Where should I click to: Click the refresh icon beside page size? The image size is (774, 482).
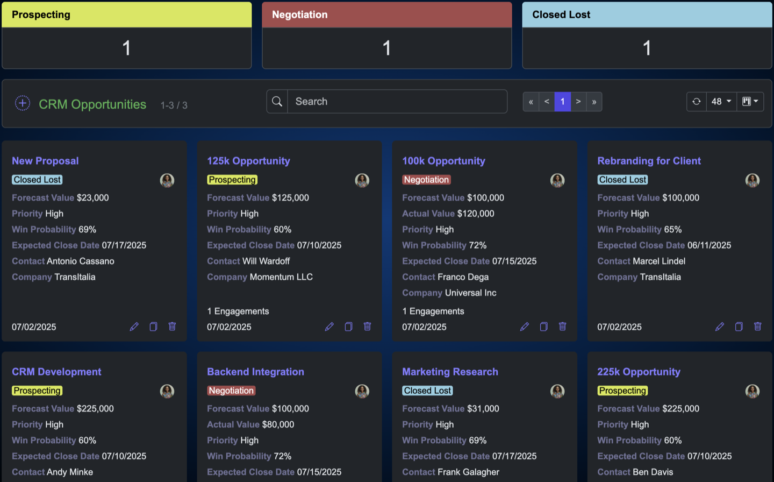(x=697, y=102)
